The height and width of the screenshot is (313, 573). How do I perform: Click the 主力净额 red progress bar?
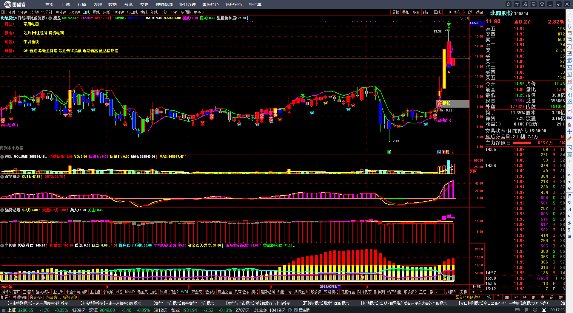coord(522,143)
